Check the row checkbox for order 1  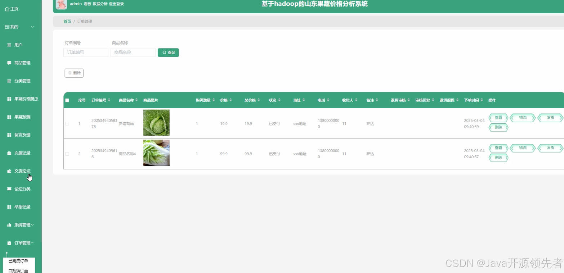coord(67,123)
